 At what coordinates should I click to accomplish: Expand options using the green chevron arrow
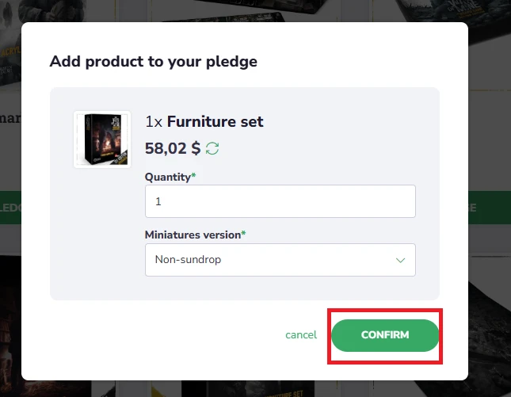[x=400, y=260]
